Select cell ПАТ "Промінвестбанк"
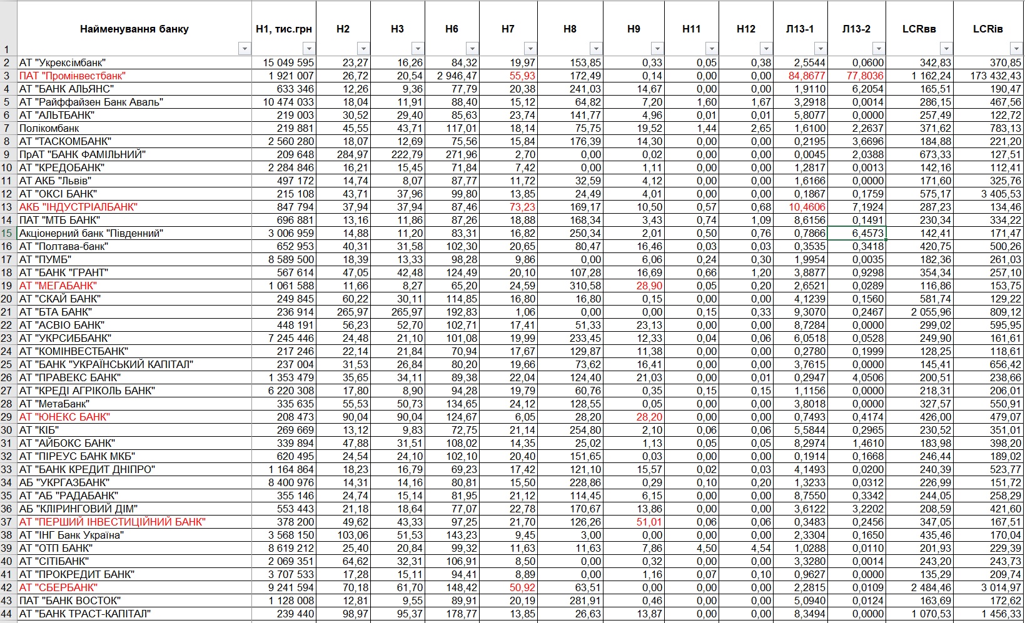The height and width of the screenshot is (623, 1025). [x=134, y=76]
